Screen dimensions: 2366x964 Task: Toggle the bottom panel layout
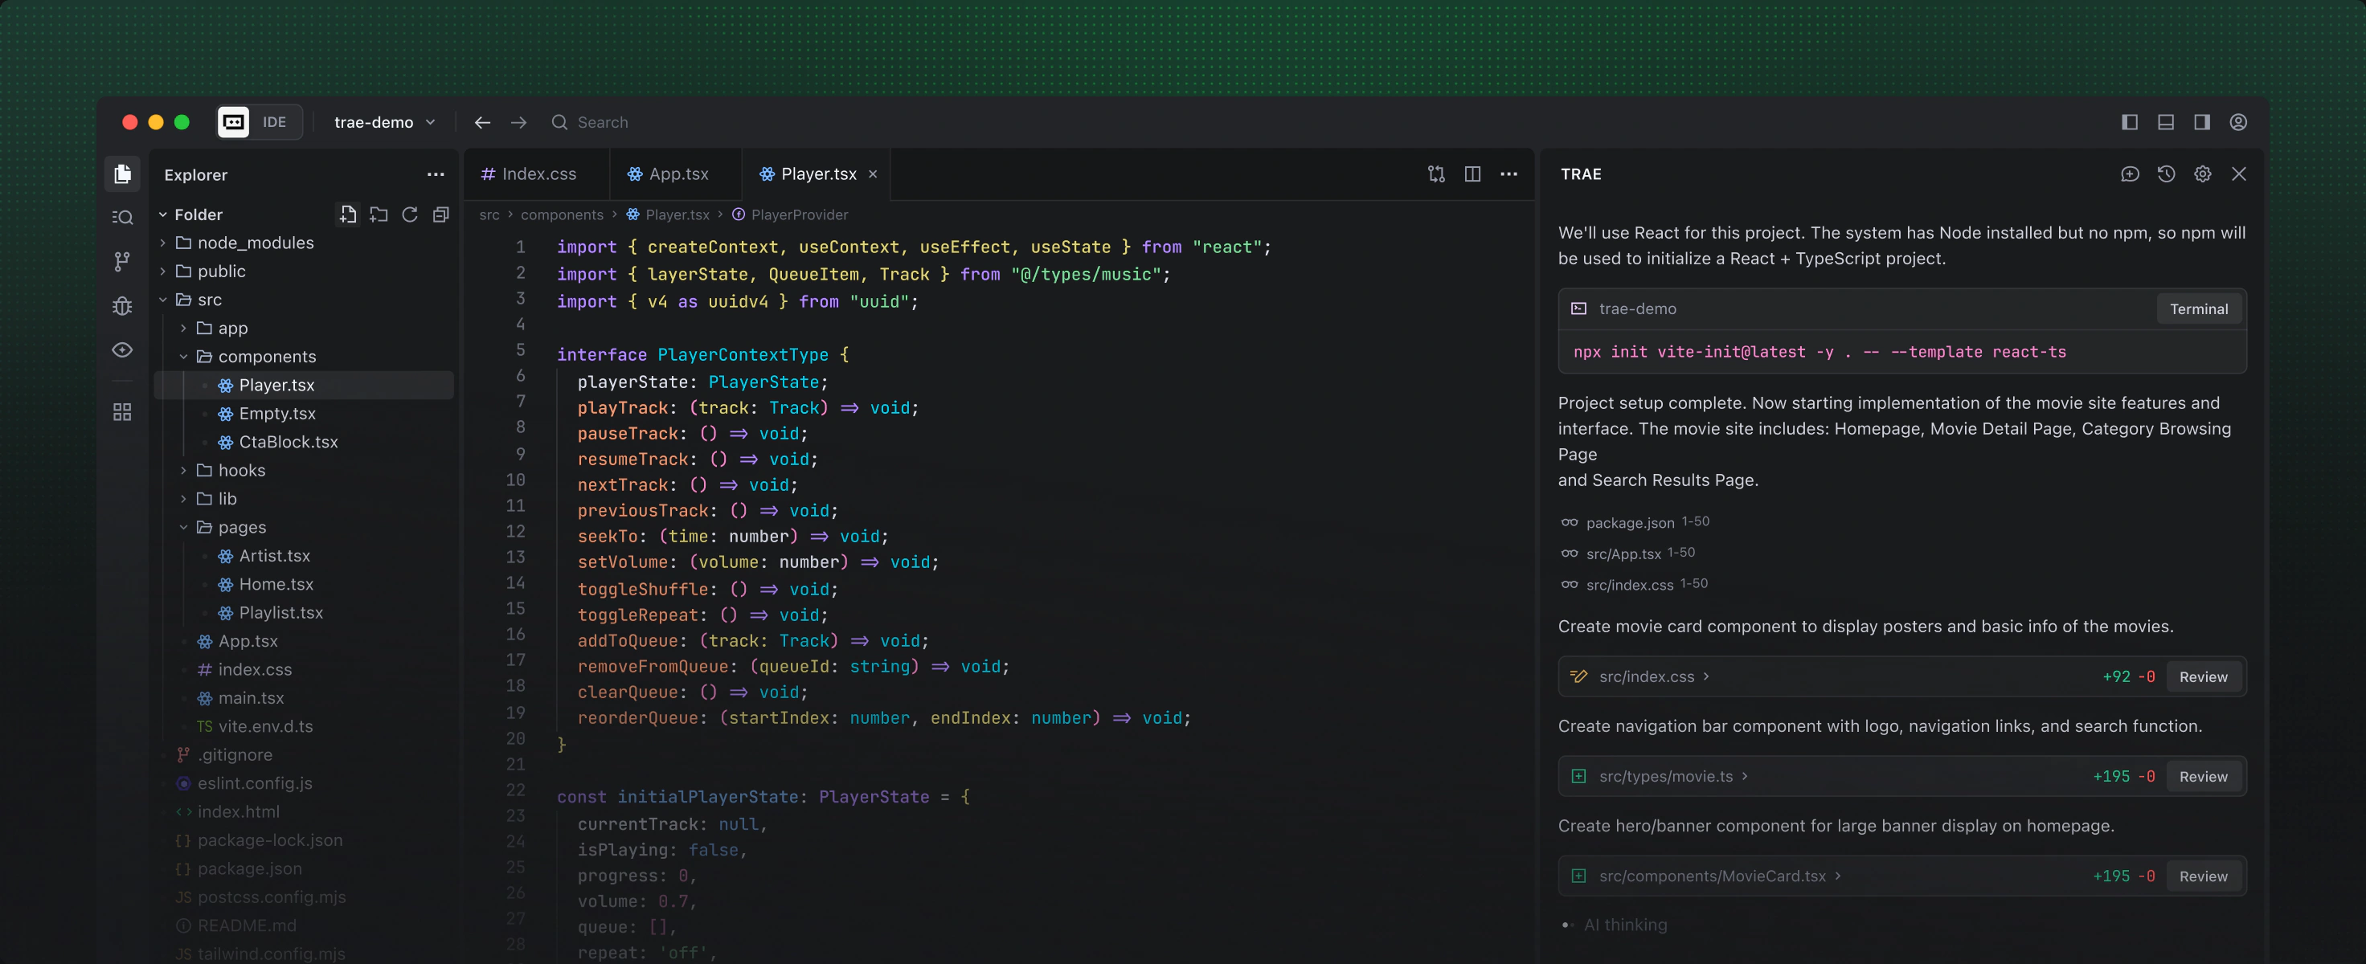[2166, 122]
